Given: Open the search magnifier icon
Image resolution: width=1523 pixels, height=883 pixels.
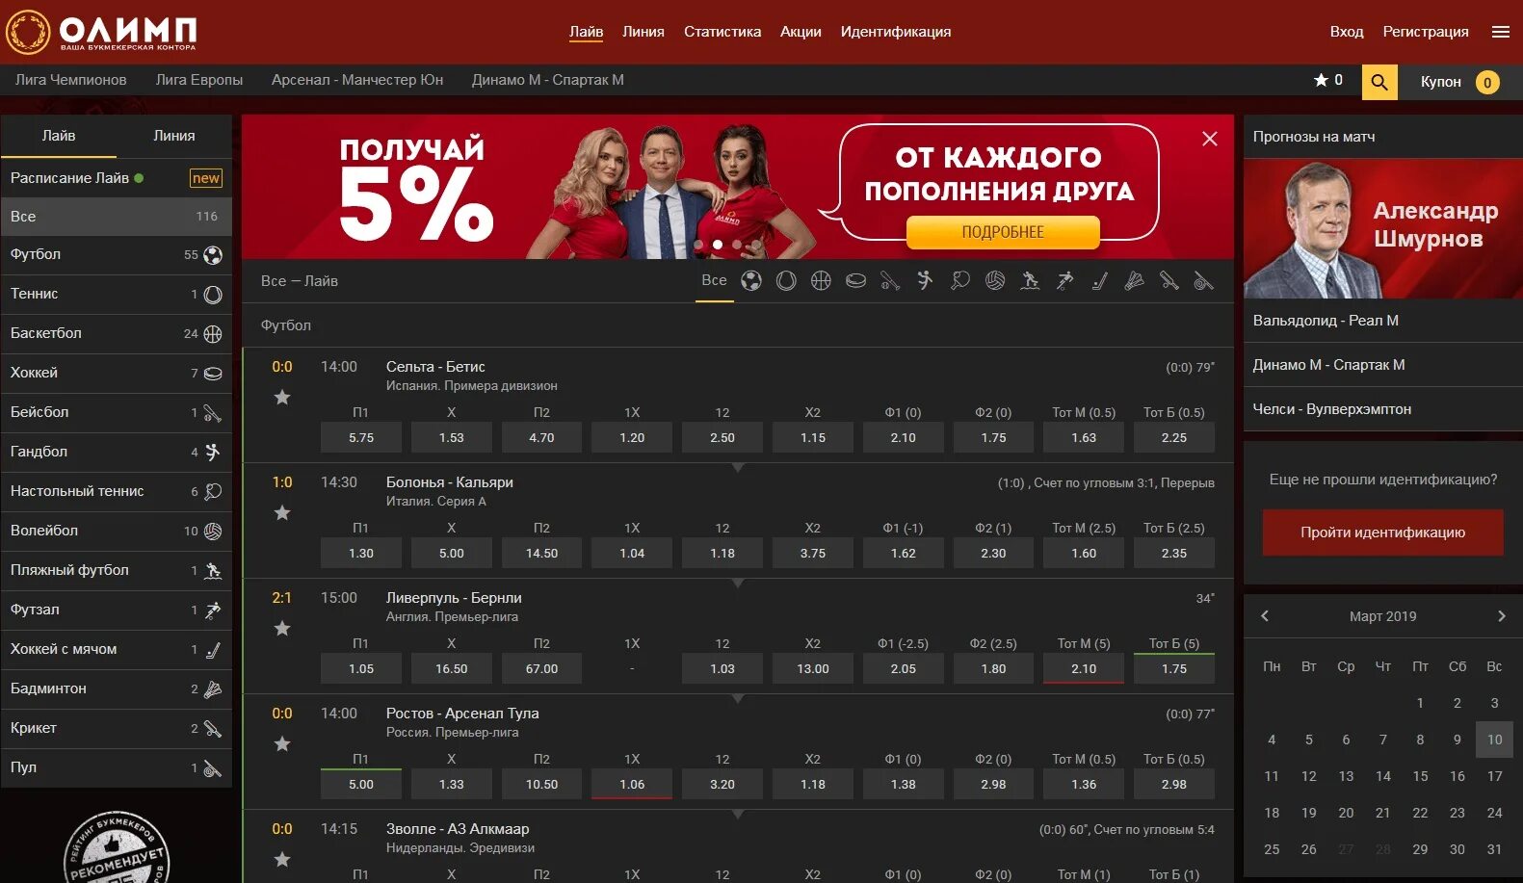Looking at the screenshot, I should click(1379, 82).
